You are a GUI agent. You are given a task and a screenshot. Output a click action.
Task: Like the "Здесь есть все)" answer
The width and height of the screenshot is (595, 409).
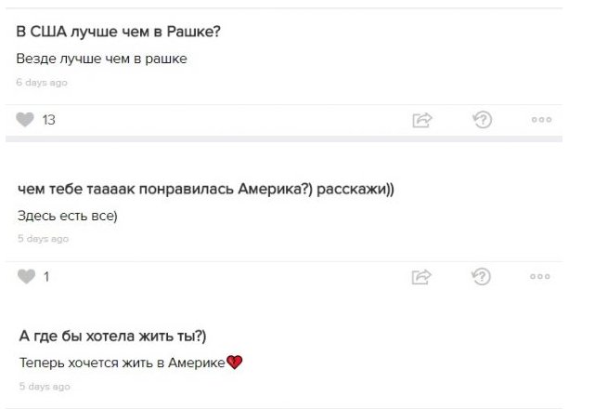pyautogui.click(x=26, y=276)
